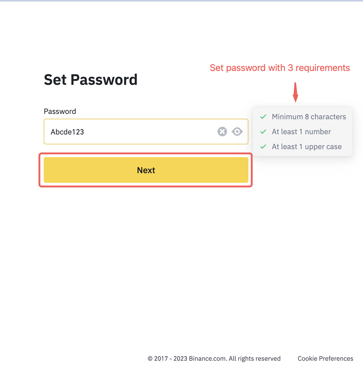Expand the password requirements panel
This screenshot has height=369, width=363.
(302, 132)
